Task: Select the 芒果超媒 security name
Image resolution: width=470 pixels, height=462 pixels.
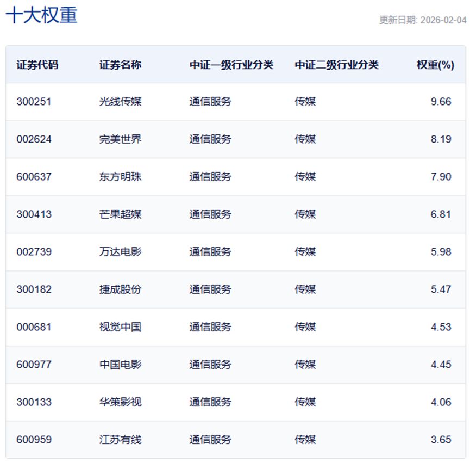Action: [x=120, y=214]
